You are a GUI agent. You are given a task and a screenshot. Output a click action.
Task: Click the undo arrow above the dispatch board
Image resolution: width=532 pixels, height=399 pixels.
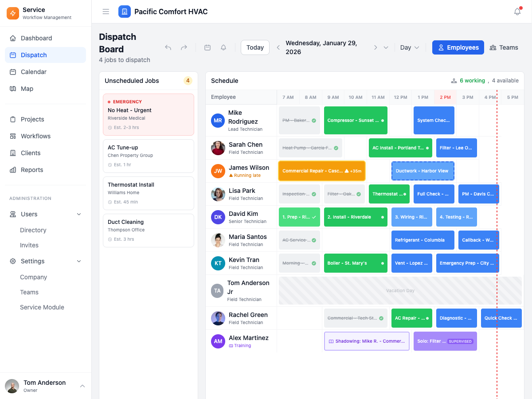point(169,47)
